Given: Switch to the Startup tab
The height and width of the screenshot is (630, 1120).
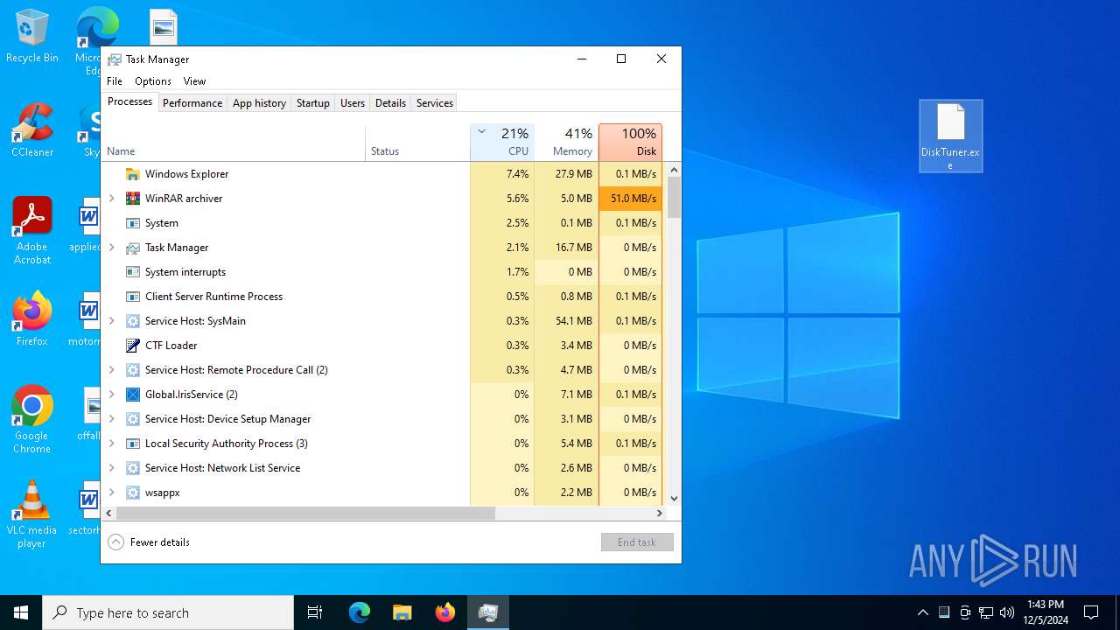Looking at the screenshot, I should click(312, 103).
